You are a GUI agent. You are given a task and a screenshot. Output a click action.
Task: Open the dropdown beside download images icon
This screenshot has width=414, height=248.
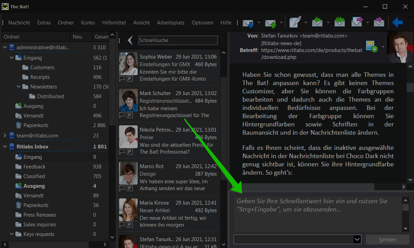tap(383, 47)
